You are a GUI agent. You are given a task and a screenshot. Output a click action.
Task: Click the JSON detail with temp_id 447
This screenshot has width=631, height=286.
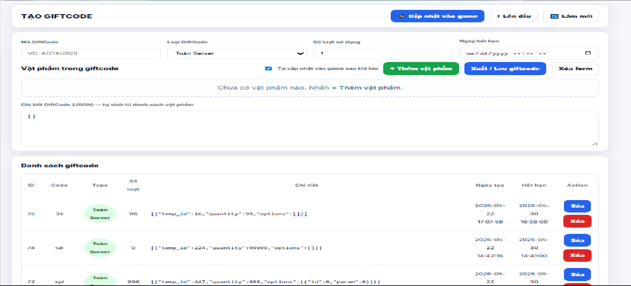pos(266,282)
